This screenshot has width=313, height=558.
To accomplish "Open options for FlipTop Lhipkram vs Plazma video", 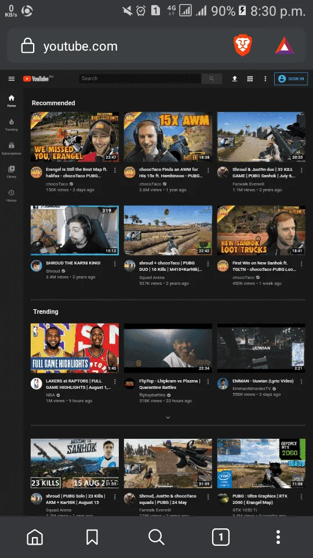I will point(208,381).
